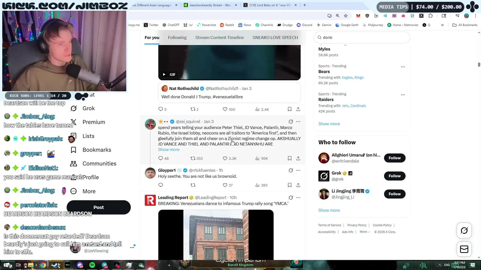Image resolution: width=481 pixels, height=270 pixels.
Task: Open the Extensions puzzle piece menu
Action: (430, 16)
